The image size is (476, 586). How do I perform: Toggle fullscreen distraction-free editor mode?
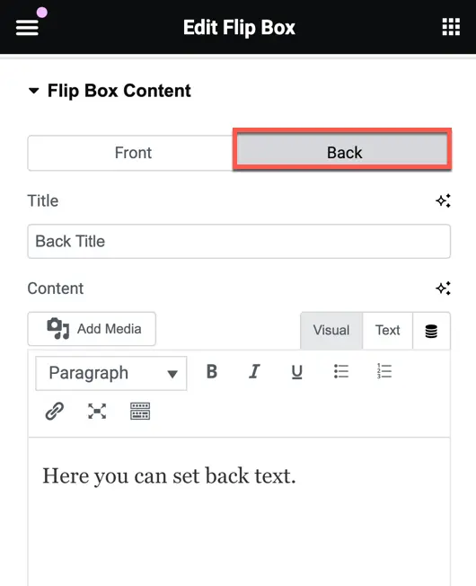97,411
